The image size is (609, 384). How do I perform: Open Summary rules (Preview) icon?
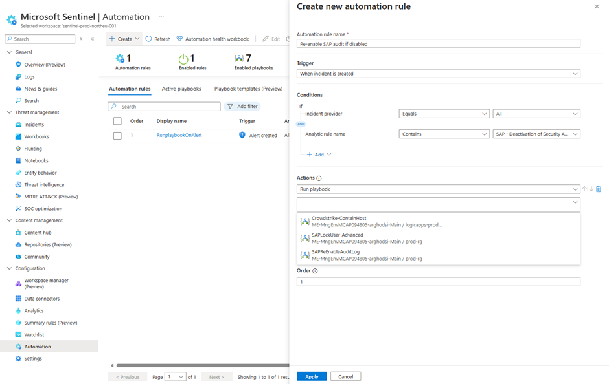click(x=18, y=323)
